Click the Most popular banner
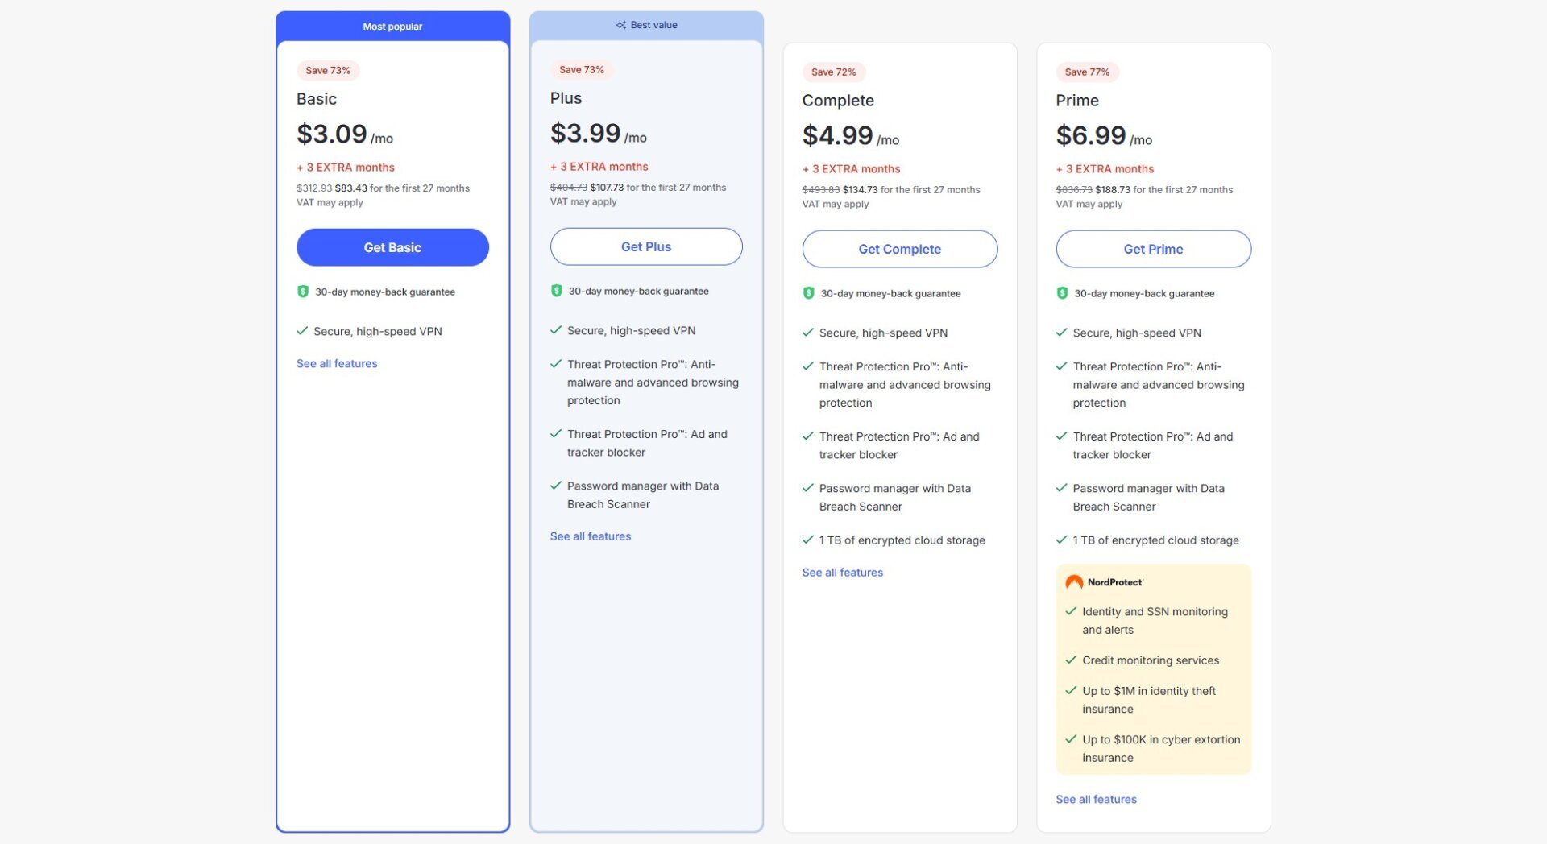The width and height of the screenshot is (1547, 844). [392, 27]
